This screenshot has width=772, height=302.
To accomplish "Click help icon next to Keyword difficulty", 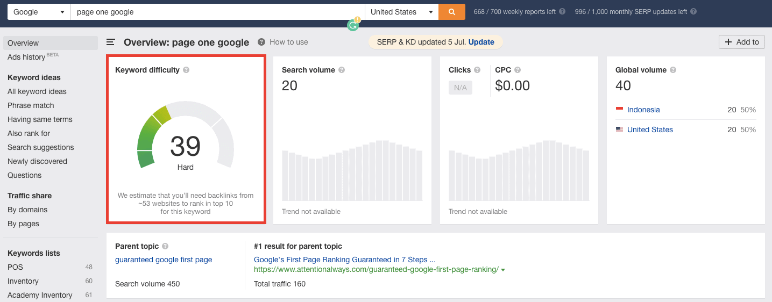I will tap(186, 70).
